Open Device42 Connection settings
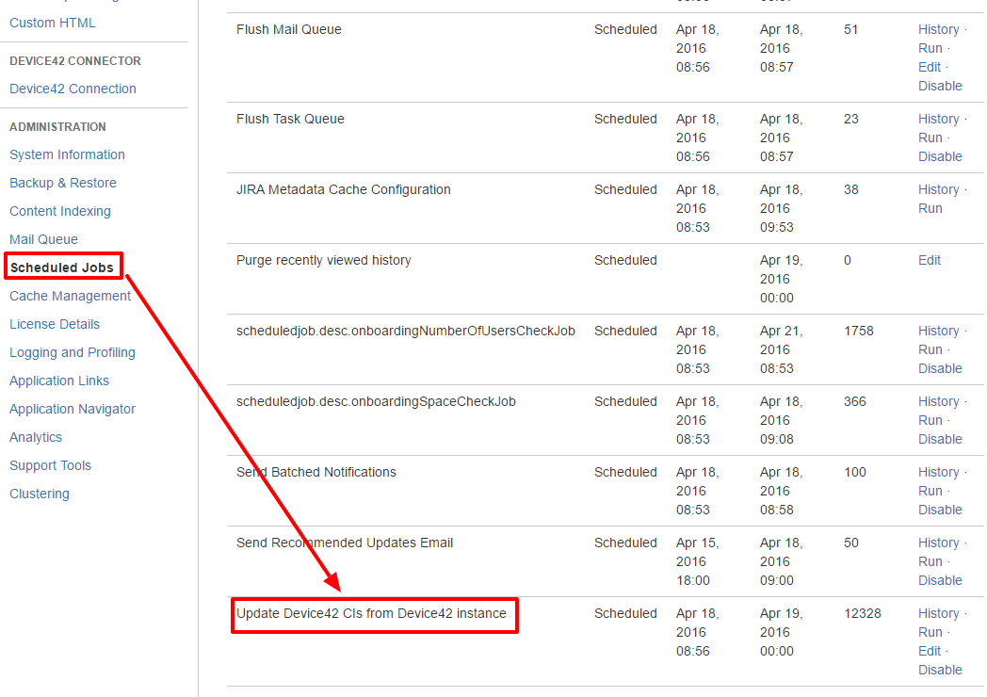The image size is (987, 697). pyautogui.click(x=73, y=89)
